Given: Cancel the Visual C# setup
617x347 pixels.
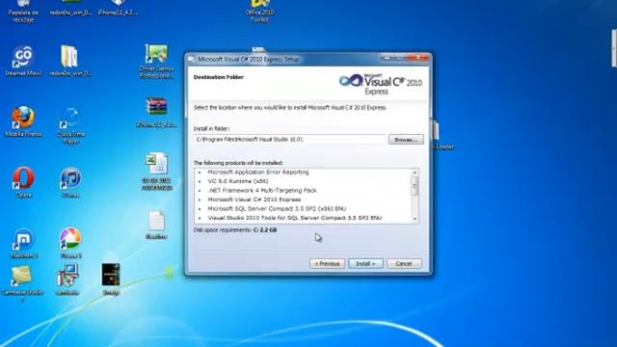Looking at the screenshot, I should point(404,263).
